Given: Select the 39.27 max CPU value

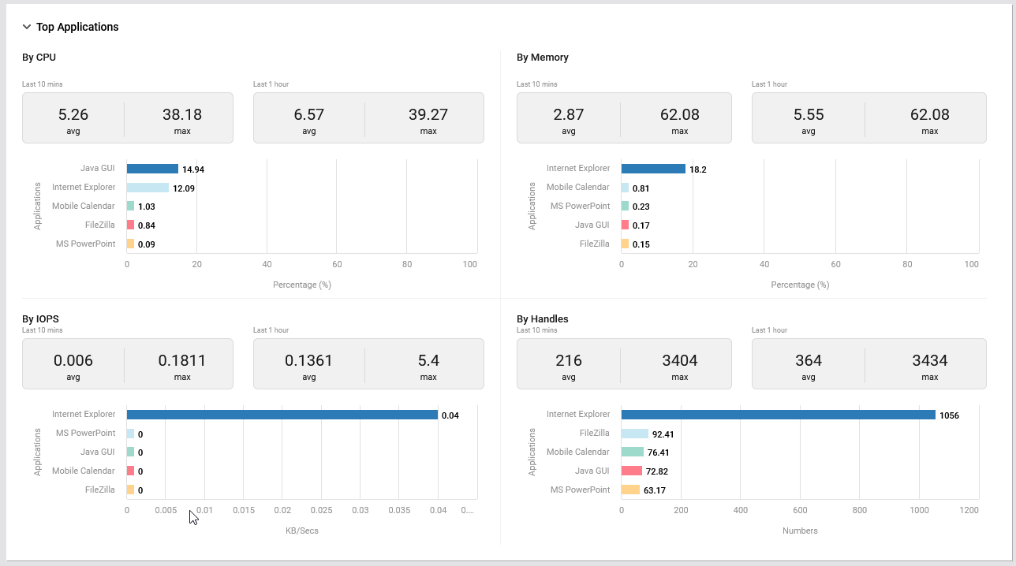Looking at the screenshot, I should [428, 114].
